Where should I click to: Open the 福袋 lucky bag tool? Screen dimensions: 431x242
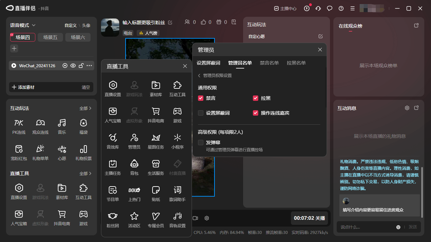click(x=84, y=126)
